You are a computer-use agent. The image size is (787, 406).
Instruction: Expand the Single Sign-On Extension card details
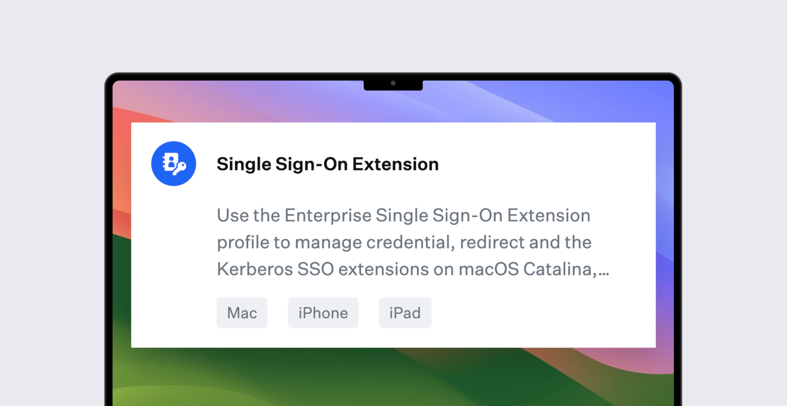point(393,234)
